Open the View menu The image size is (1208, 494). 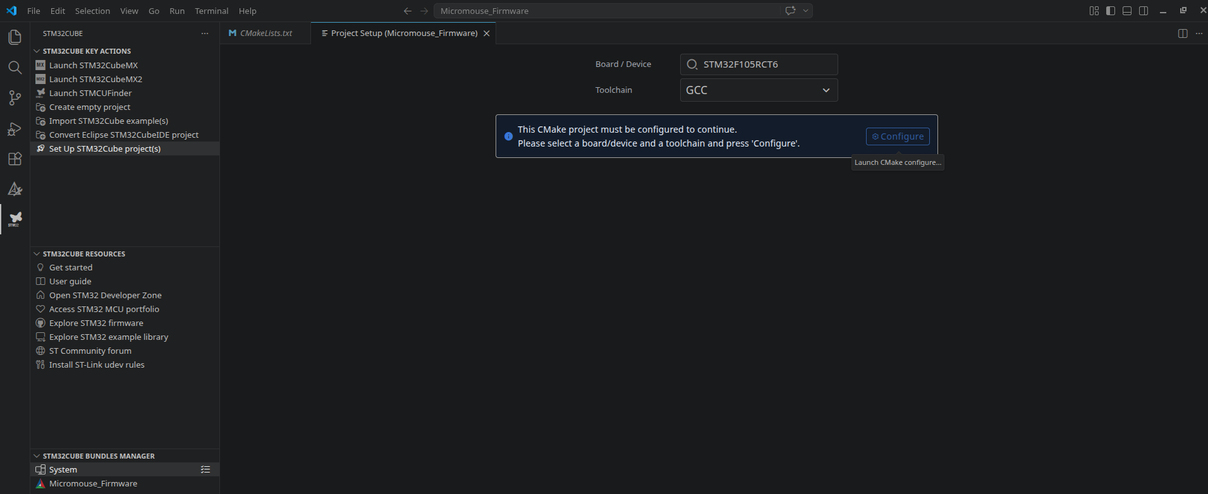pos(129,11)
